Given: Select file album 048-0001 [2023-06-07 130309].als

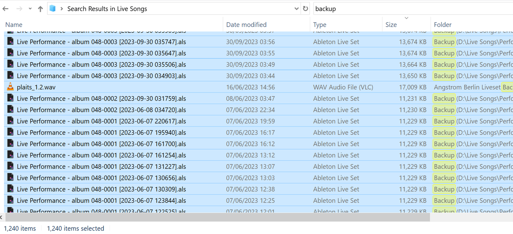Looking at the screenshot, I should click(x=101, y=189).
